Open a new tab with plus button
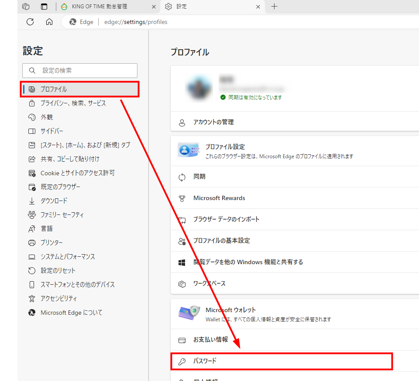 (274, 7)
